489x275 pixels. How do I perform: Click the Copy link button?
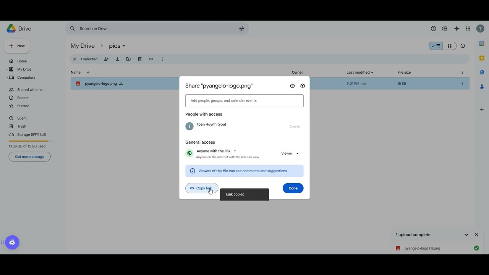202,188
